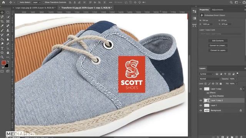This screenshot has height=138, width=246.
Task: Select the Crop tool
Action: coord(2,21)
